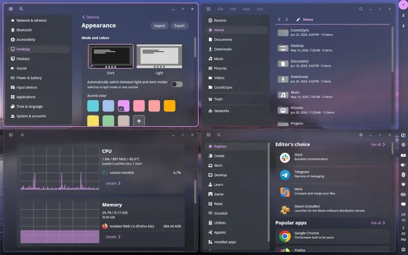Go back in the Files window

coord(279,19)
